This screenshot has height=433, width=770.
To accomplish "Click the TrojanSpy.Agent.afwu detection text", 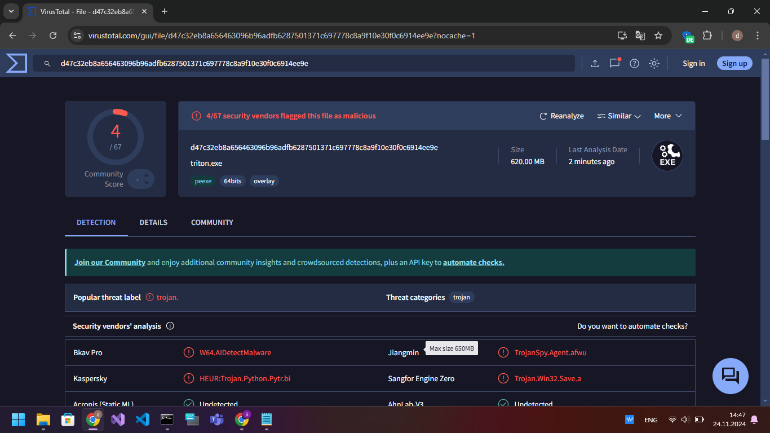I will [x=550, y=352].
